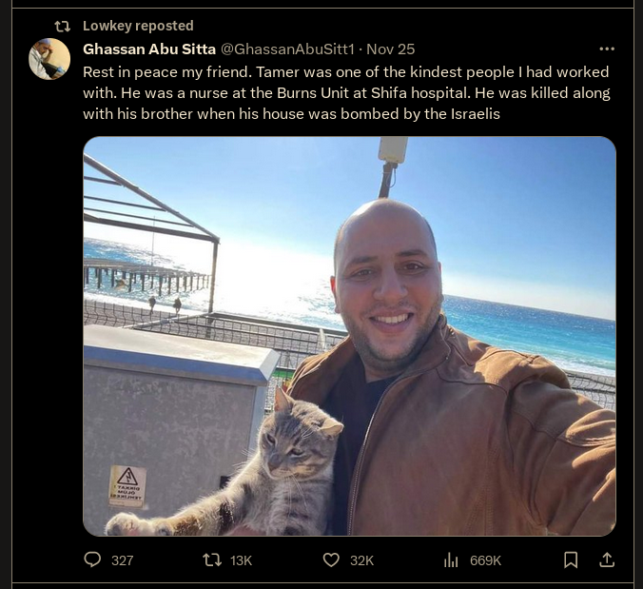643x589 pixels.
Task: Open the tweet text beginning Rest in peace
Action: [x=346, y=92]
